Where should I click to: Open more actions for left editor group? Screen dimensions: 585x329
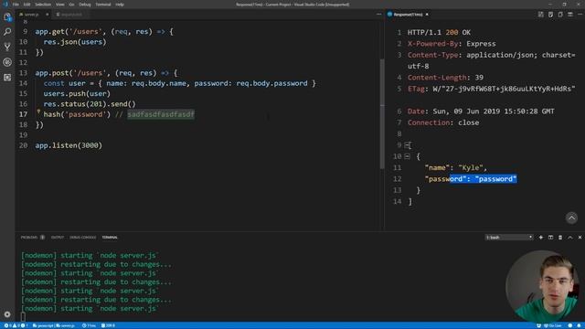click(x=378, y=15)
